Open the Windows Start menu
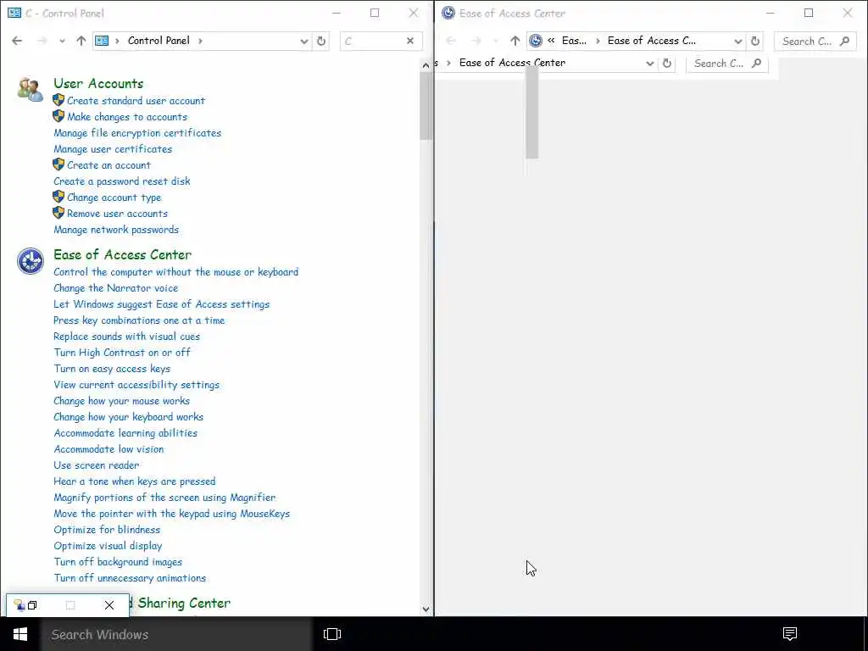 (x=20, y=634)
